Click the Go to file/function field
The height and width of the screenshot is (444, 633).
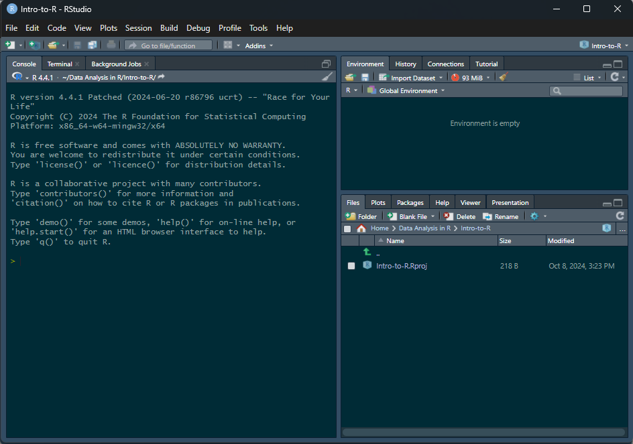coord(168,46)
